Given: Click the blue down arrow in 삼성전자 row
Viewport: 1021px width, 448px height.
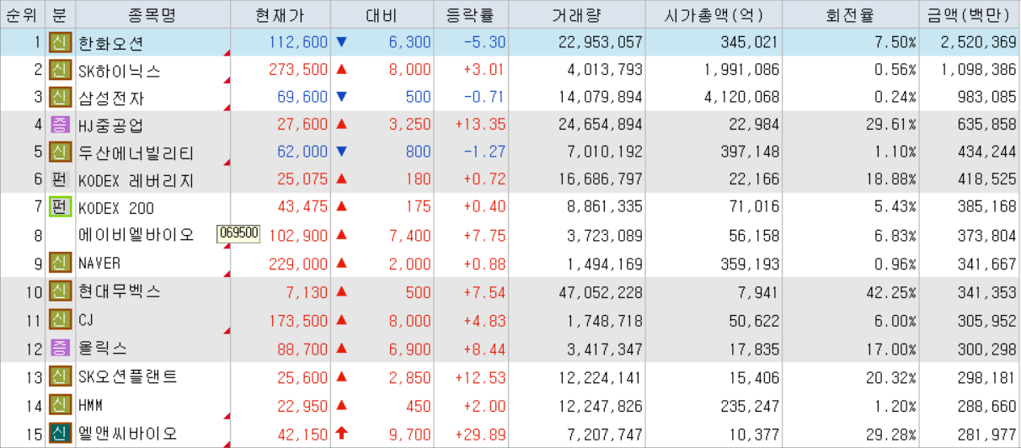Looking at the screenshot, I should [x=341, y=97].
